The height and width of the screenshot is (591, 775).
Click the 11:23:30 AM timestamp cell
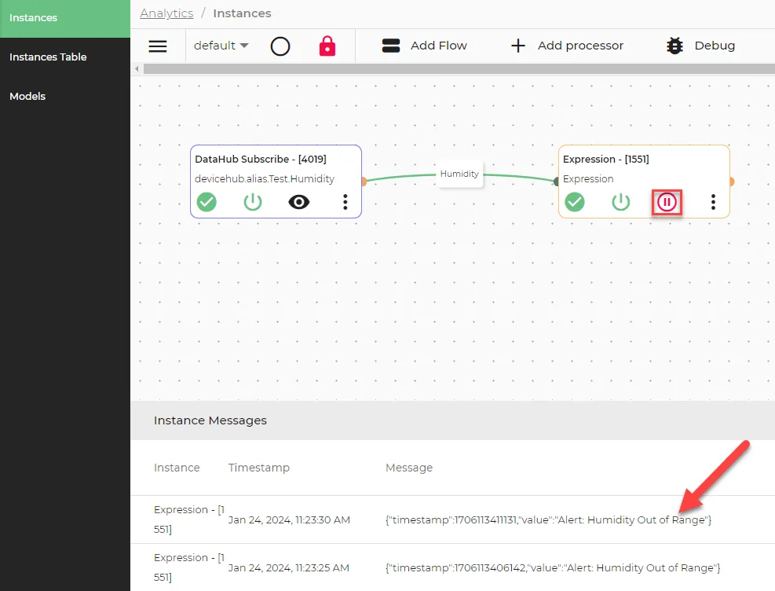[289, 519]
